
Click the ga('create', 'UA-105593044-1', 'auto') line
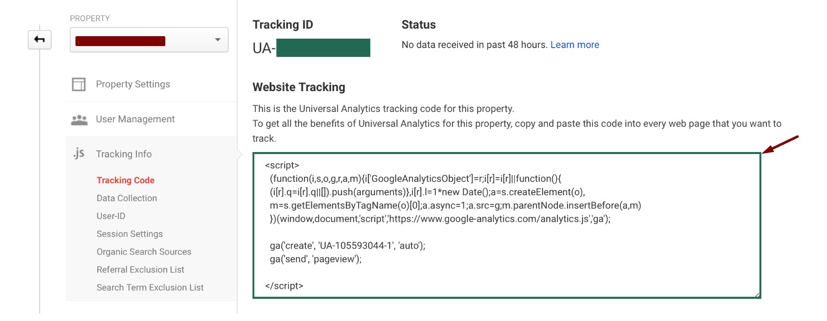click(347, 246)
